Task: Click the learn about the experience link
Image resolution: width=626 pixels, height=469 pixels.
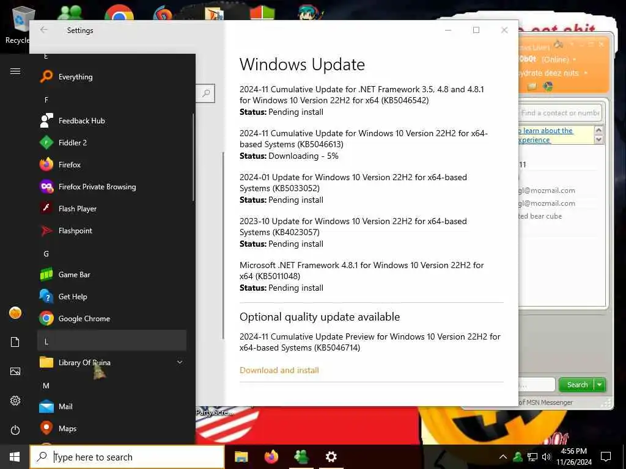Action: coord(545,135)
